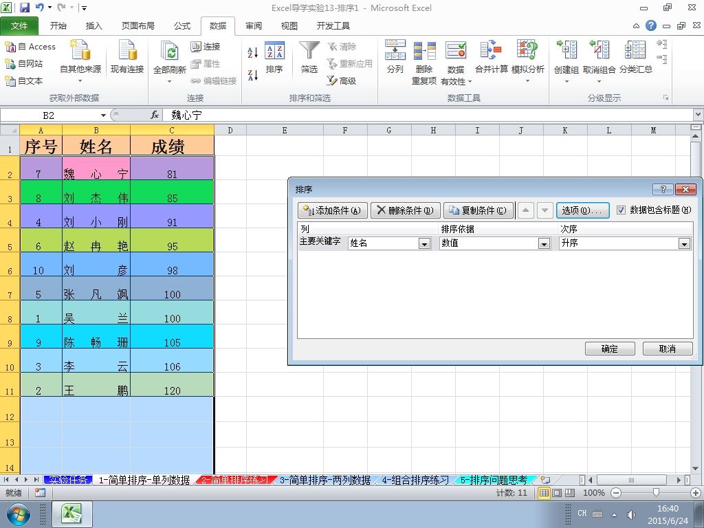The image size is (704, 528).
Task: Click Subtotal (分类汇总) icon
Action: pos(636,57)
